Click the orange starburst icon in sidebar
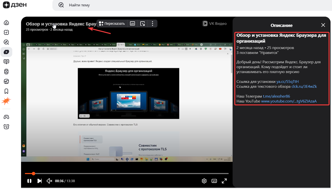Viewport: 332px width, 189px height. [6, 101]
